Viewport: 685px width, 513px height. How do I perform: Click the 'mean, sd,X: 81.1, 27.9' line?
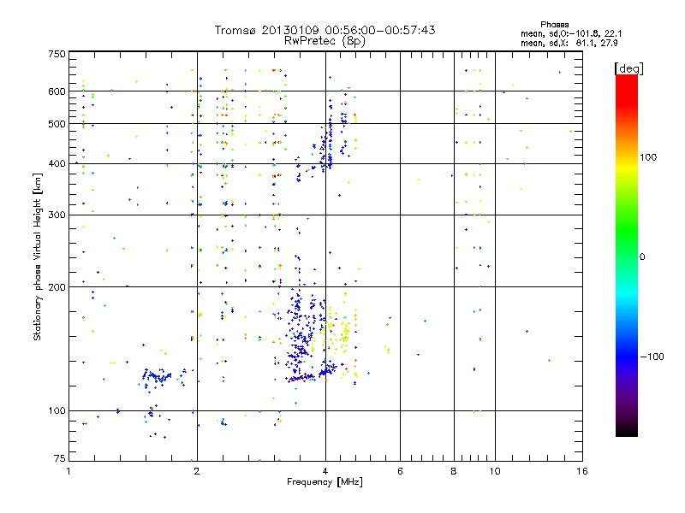[569, 43]
